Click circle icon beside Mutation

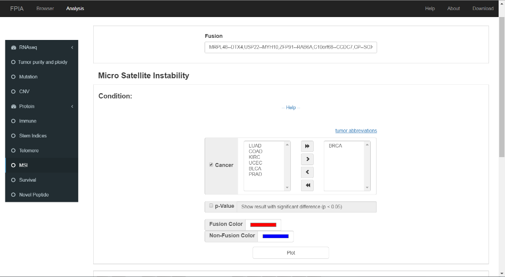click(13, 77)
